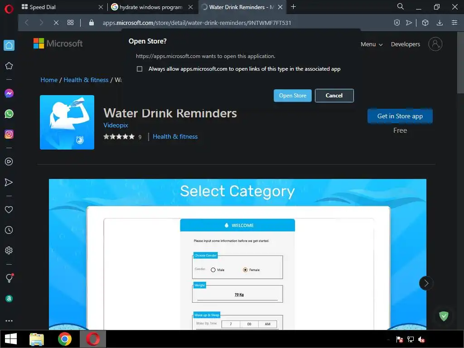The height and width of the screenshot is (348, 464).
Task: Open History clock icon in sidebar
Action: pos(9,230)
